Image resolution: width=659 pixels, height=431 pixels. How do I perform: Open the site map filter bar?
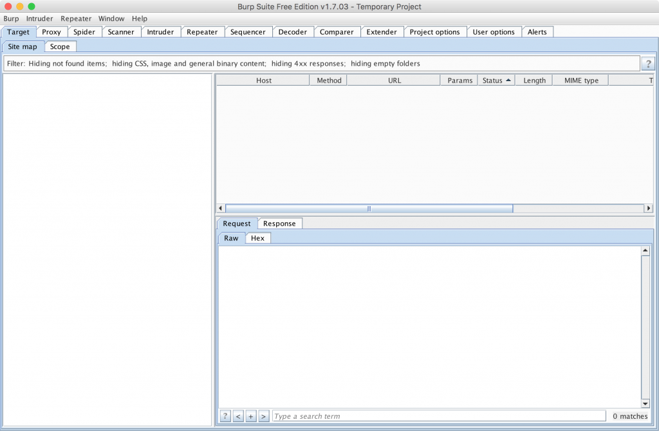coord(320,64)
